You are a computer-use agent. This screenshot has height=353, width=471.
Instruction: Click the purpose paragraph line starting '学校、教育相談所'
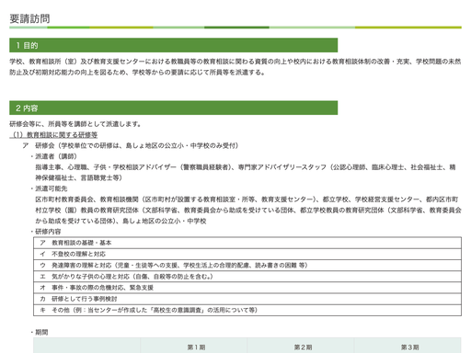pos(235,62)
